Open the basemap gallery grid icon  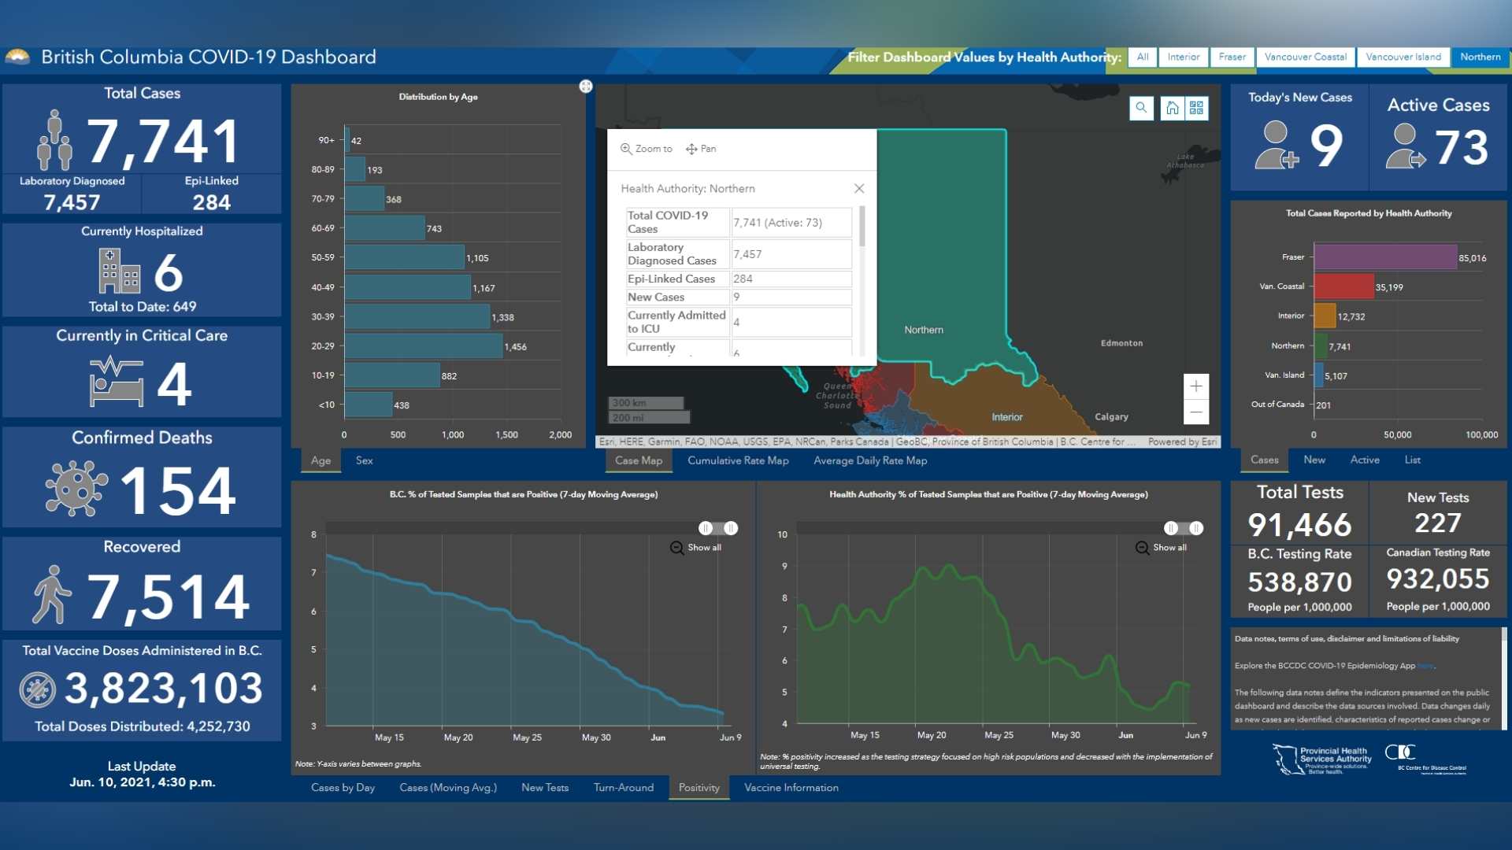tap(1196, 108)
